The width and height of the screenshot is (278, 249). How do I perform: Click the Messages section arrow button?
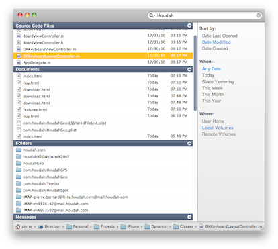[189, 217]
